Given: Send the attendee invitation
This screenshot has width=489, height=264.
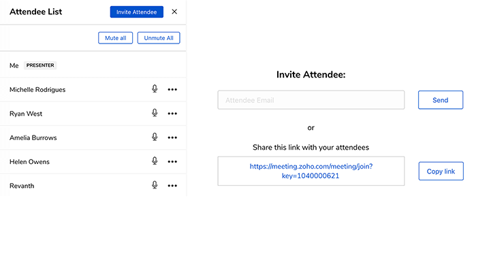Looking at the screenshot, I should 441,100.
